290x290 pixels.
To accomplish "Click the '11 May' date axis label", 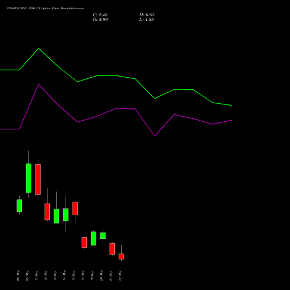I will coord(37,275).
